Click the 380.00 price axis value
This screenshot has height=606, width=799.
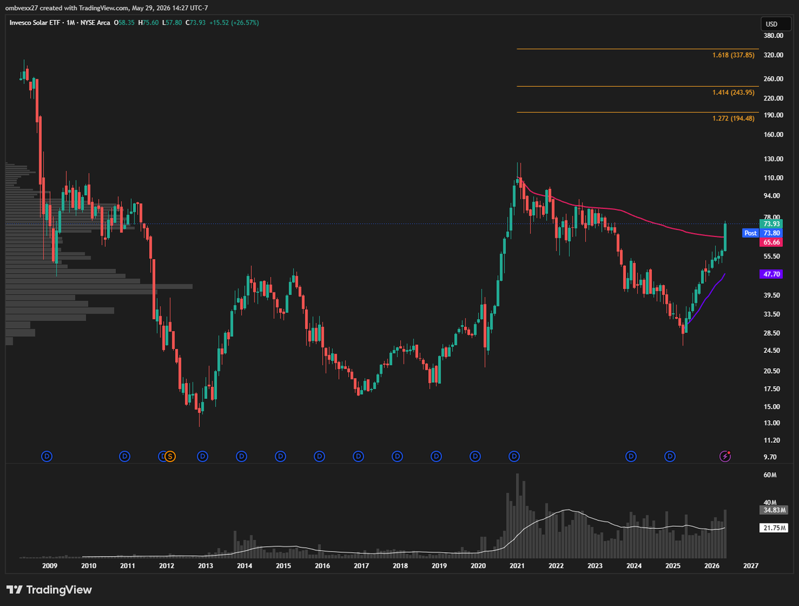coord(772,35)
